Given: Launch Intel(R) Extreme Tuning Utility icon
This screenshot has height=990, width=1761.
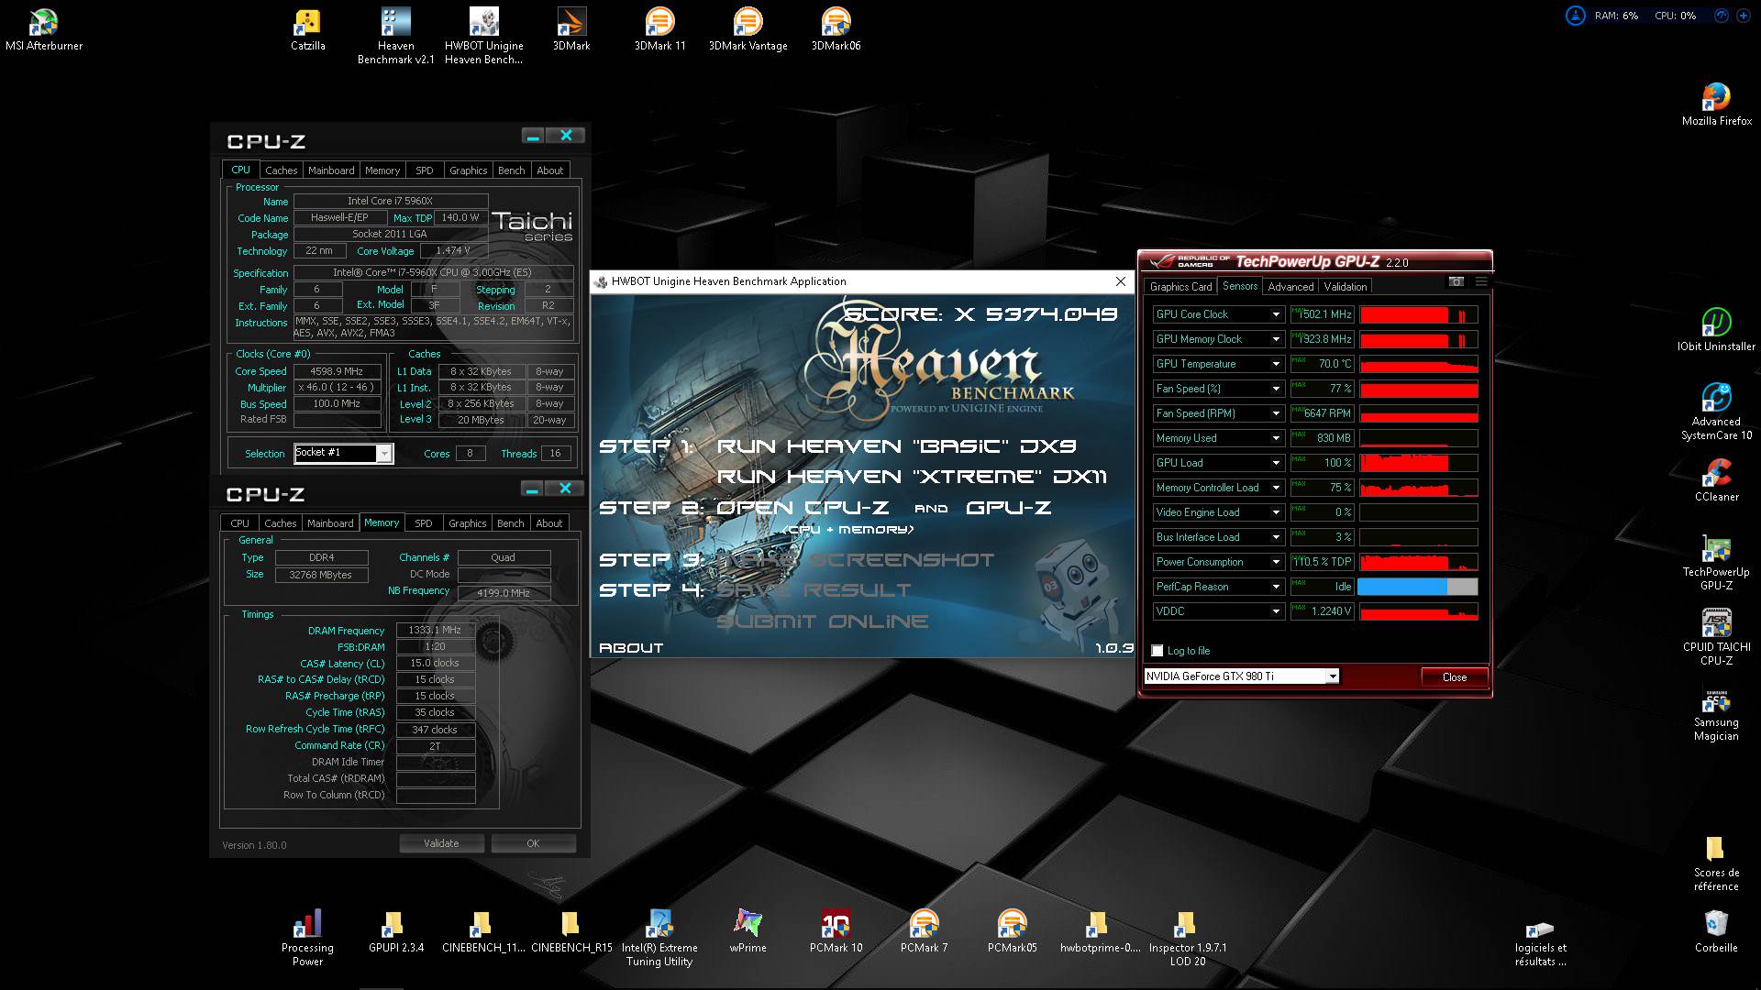Looking at the screenshot, I should click(x=659, y=938).
